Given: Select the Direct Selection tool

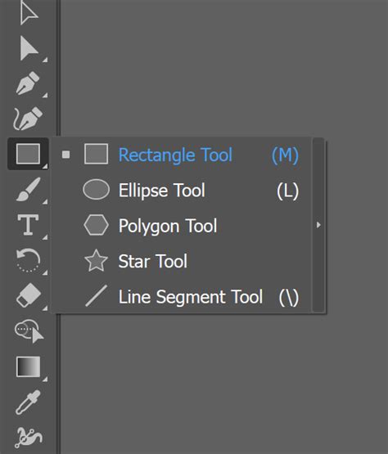Looking at the screenshot, I should 29,48.
